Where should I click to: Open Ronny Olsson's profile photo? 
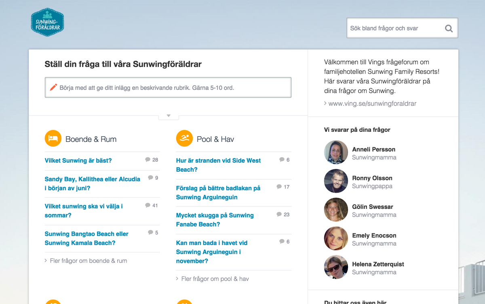[336, 181]
